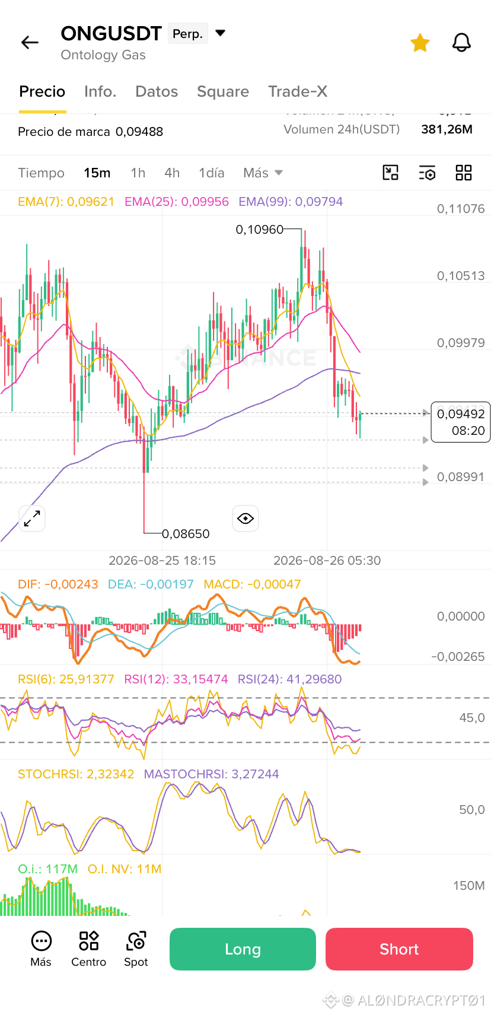Viewport: 491px width, 1015px height.
Task: Open the chart layout grid icon
Action: tap(464, 173)
